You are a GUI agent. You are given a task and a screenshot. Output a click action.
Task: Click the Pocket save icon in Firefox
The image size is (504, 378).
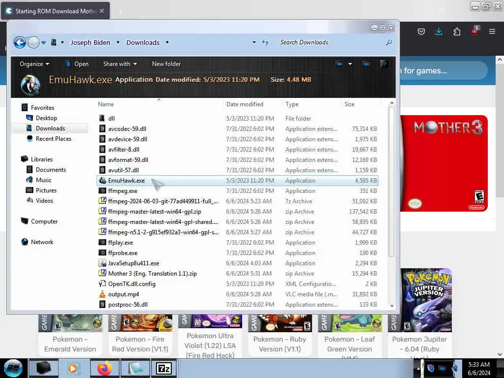click(x=421, y=31)
